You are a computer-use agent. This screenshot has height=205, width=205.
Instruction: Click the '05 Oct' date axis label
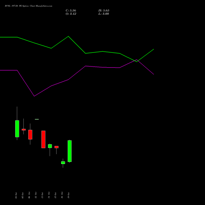pyautogui.click(x=23, y=195)
